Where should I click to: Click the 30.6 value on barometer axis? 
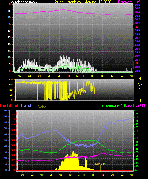[137, 5]
